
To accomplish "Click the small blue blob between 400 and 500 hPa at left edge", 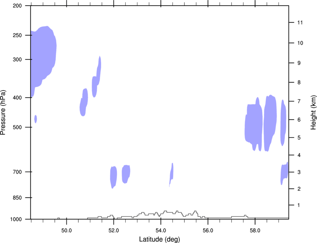I will coord(35,119).
